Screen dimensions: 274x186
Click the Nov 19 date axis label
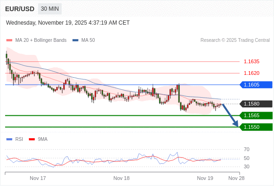point(205,178)
